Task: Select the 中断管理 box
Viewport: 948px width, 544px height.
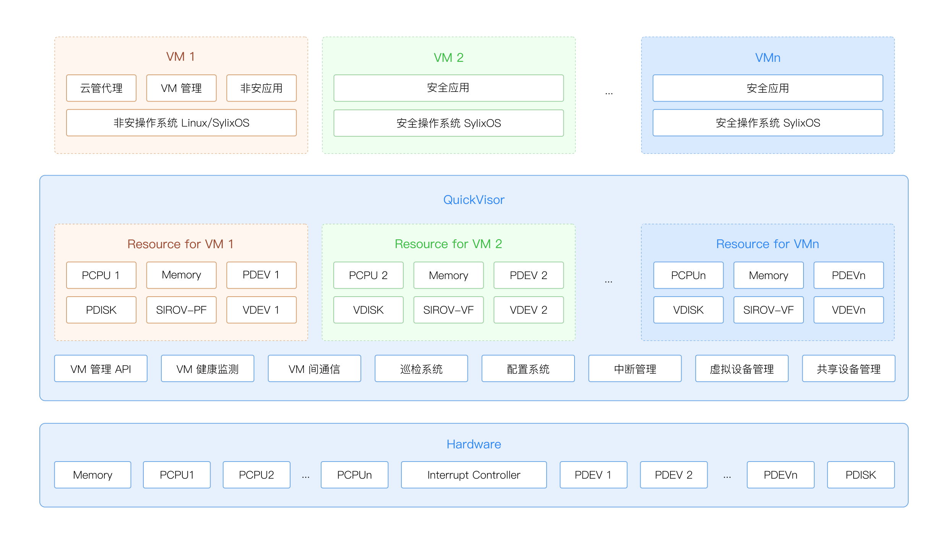Action: (635, 369)
